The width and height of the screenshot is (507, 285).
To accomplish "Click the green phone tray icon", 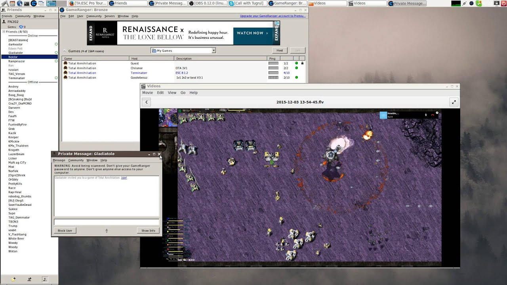I will point(479,3).
